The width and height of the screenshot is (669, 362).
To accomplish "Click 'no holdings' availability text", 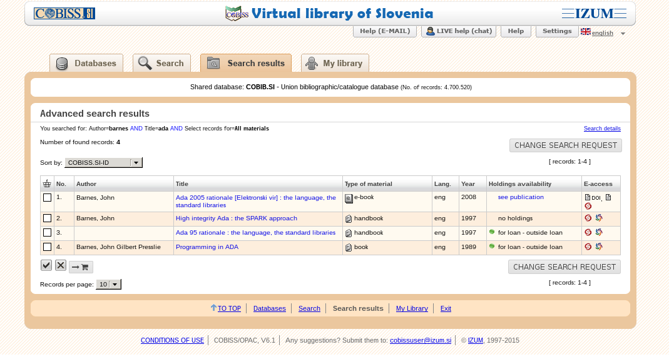I will pos(516,218).
